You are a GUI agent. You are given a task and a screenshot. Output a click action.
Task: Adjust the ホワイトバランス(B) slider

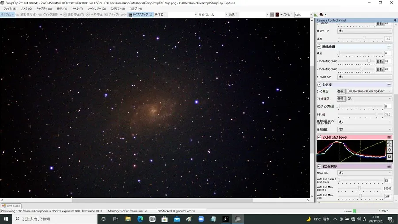pyautogui.click(x=362, y=70)
